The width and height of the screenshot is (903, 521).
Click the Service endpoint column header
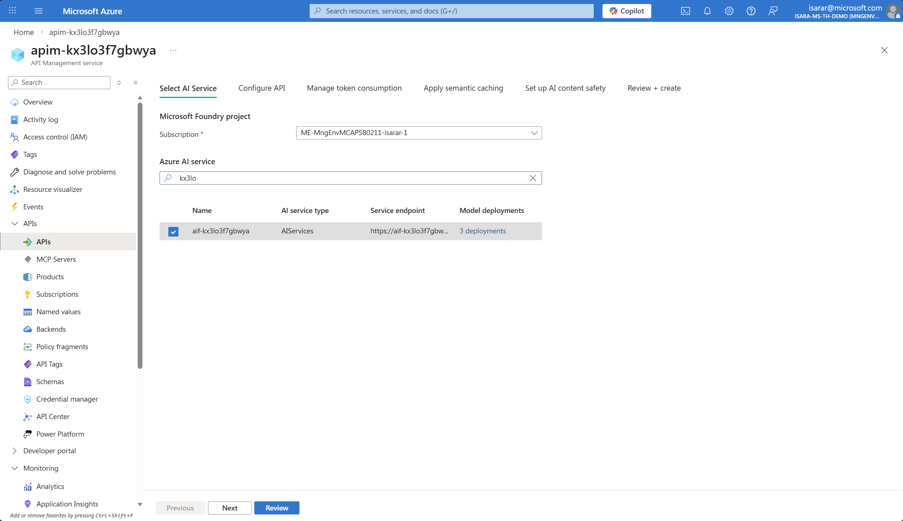pyautogui.click(x=397, y=210)
